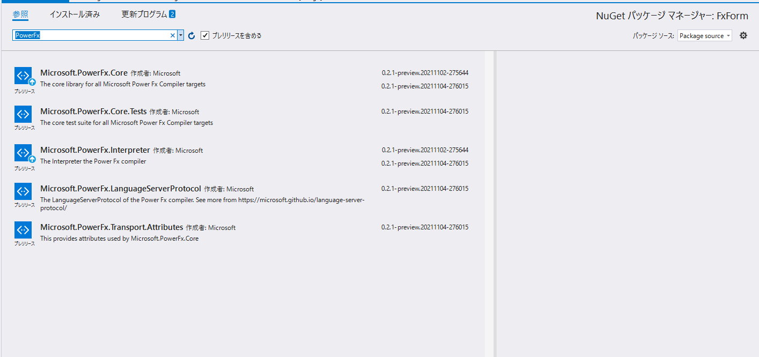Click Interpreter latest version 20211104-276015
The width and height of the screenshot is (759, 357).
[425, 163]
